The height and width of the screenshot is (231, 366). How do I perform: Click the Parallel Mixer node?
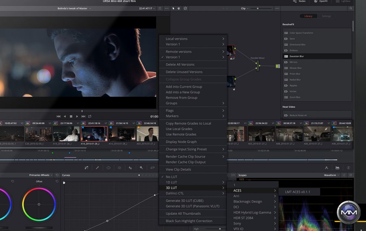click(258, 66)
